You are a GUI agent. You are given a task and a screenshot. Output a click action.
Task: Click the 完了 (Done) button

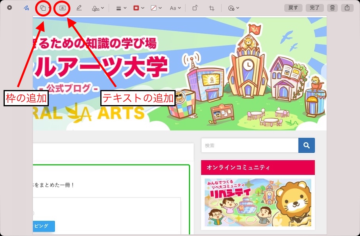[x=314, y=8]
